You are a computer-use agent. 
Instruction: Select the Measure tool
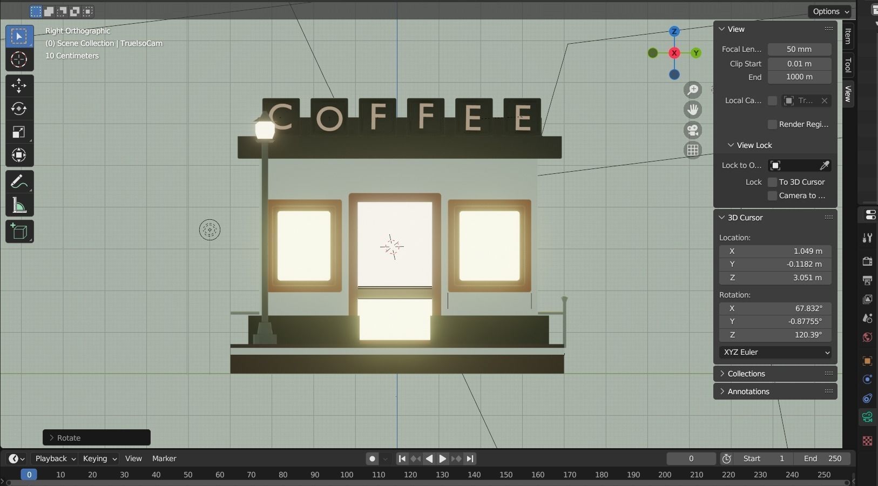click(19, 205)
